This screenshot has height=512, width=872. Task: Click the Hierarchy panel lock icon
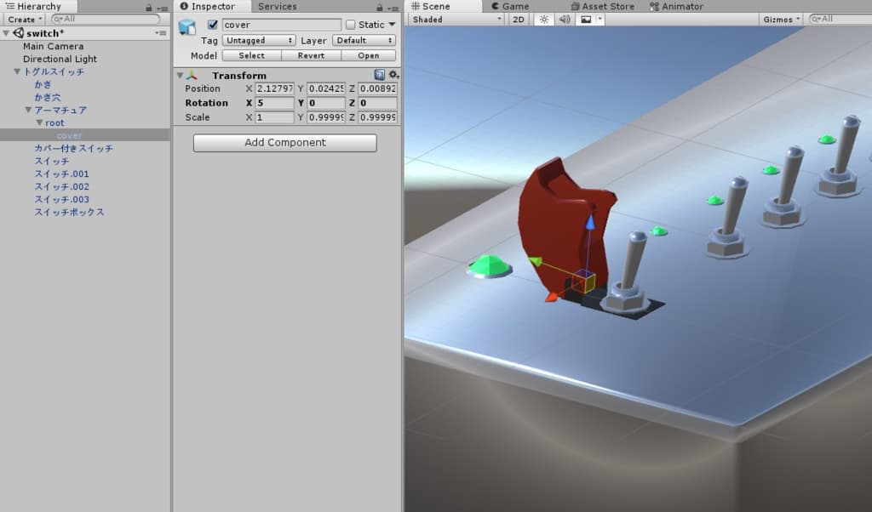point(148,7)
